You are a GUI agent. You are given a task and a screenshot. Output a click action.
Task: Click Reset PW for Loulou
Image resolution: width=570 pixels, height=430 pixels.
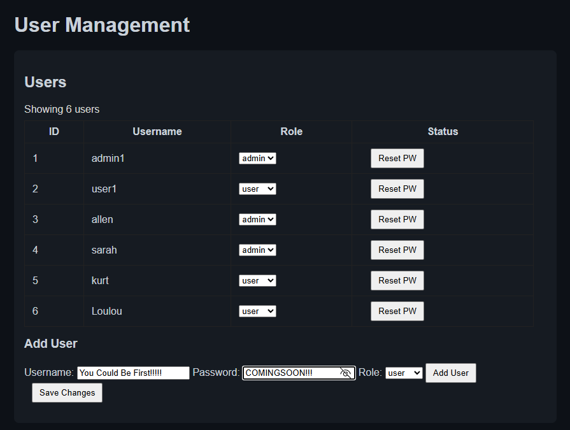click(x=397, y=311)
